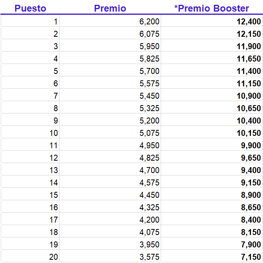Select the cell showing 6,075
This screenshot has width=263, height=263.
(110, 33)
